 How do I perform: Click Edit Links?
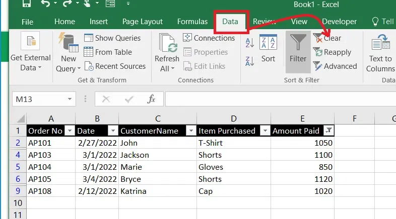[x=204, y=66]
